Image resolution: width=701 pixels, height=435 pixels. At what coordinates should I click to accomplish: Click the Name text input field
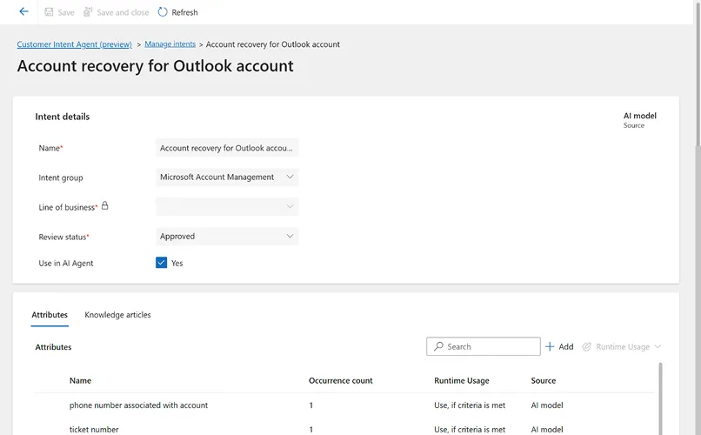tap(227, 148)
